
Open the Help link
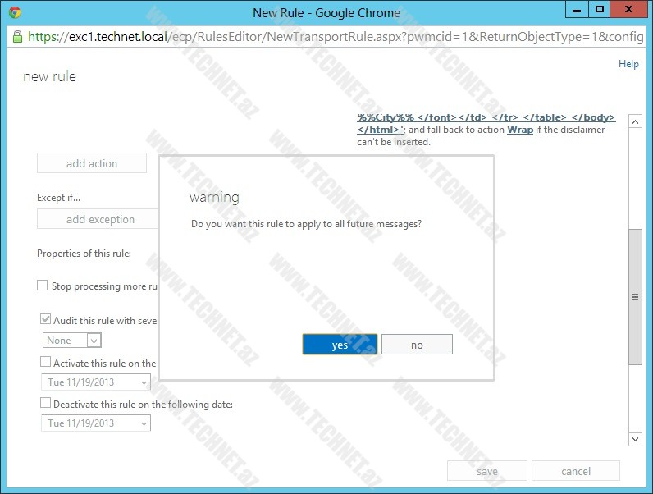628,64
